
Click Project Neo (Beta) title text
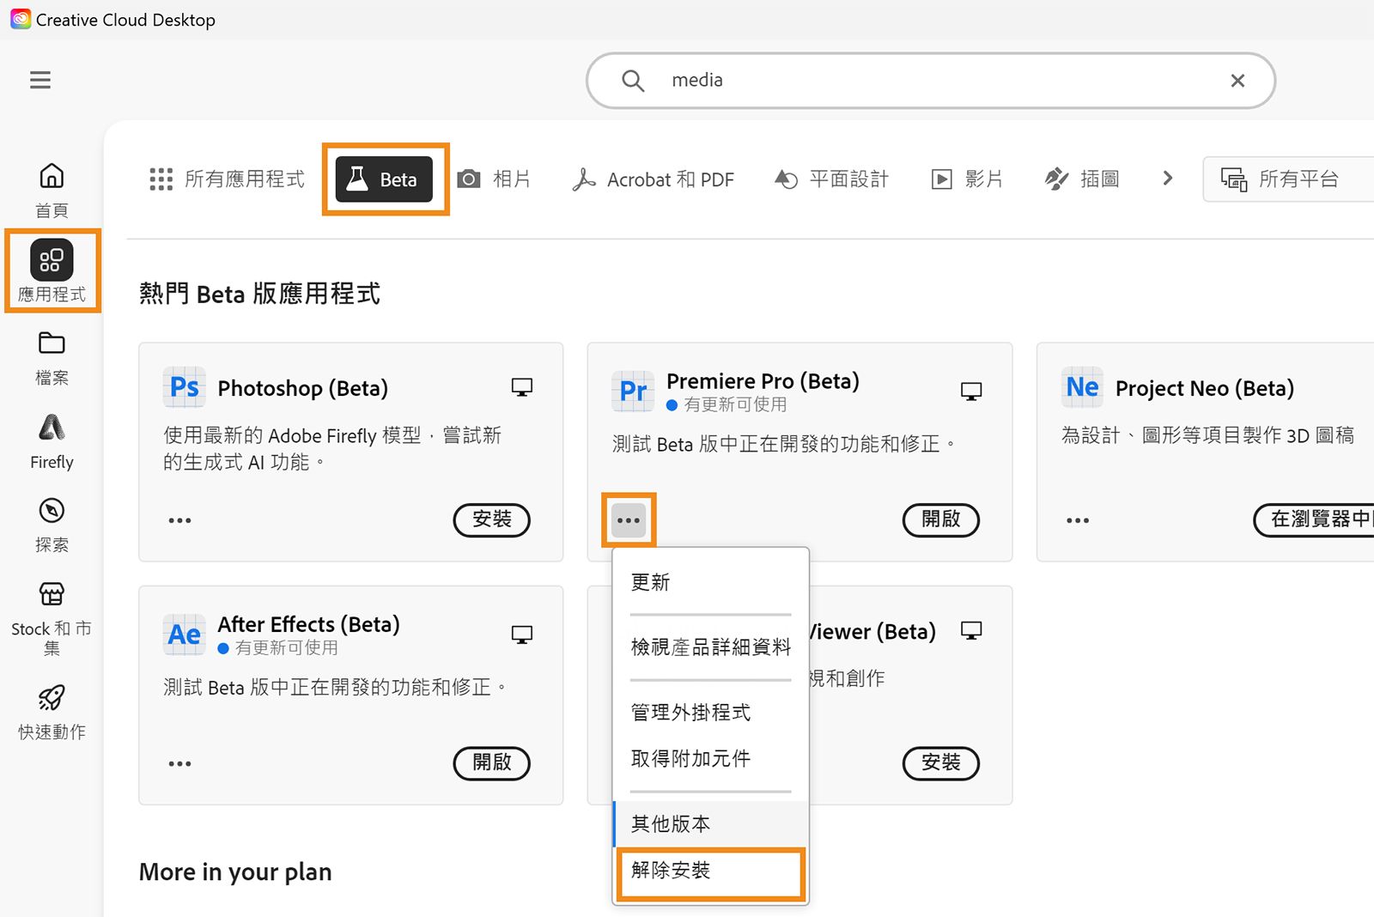coord(1204,388)
